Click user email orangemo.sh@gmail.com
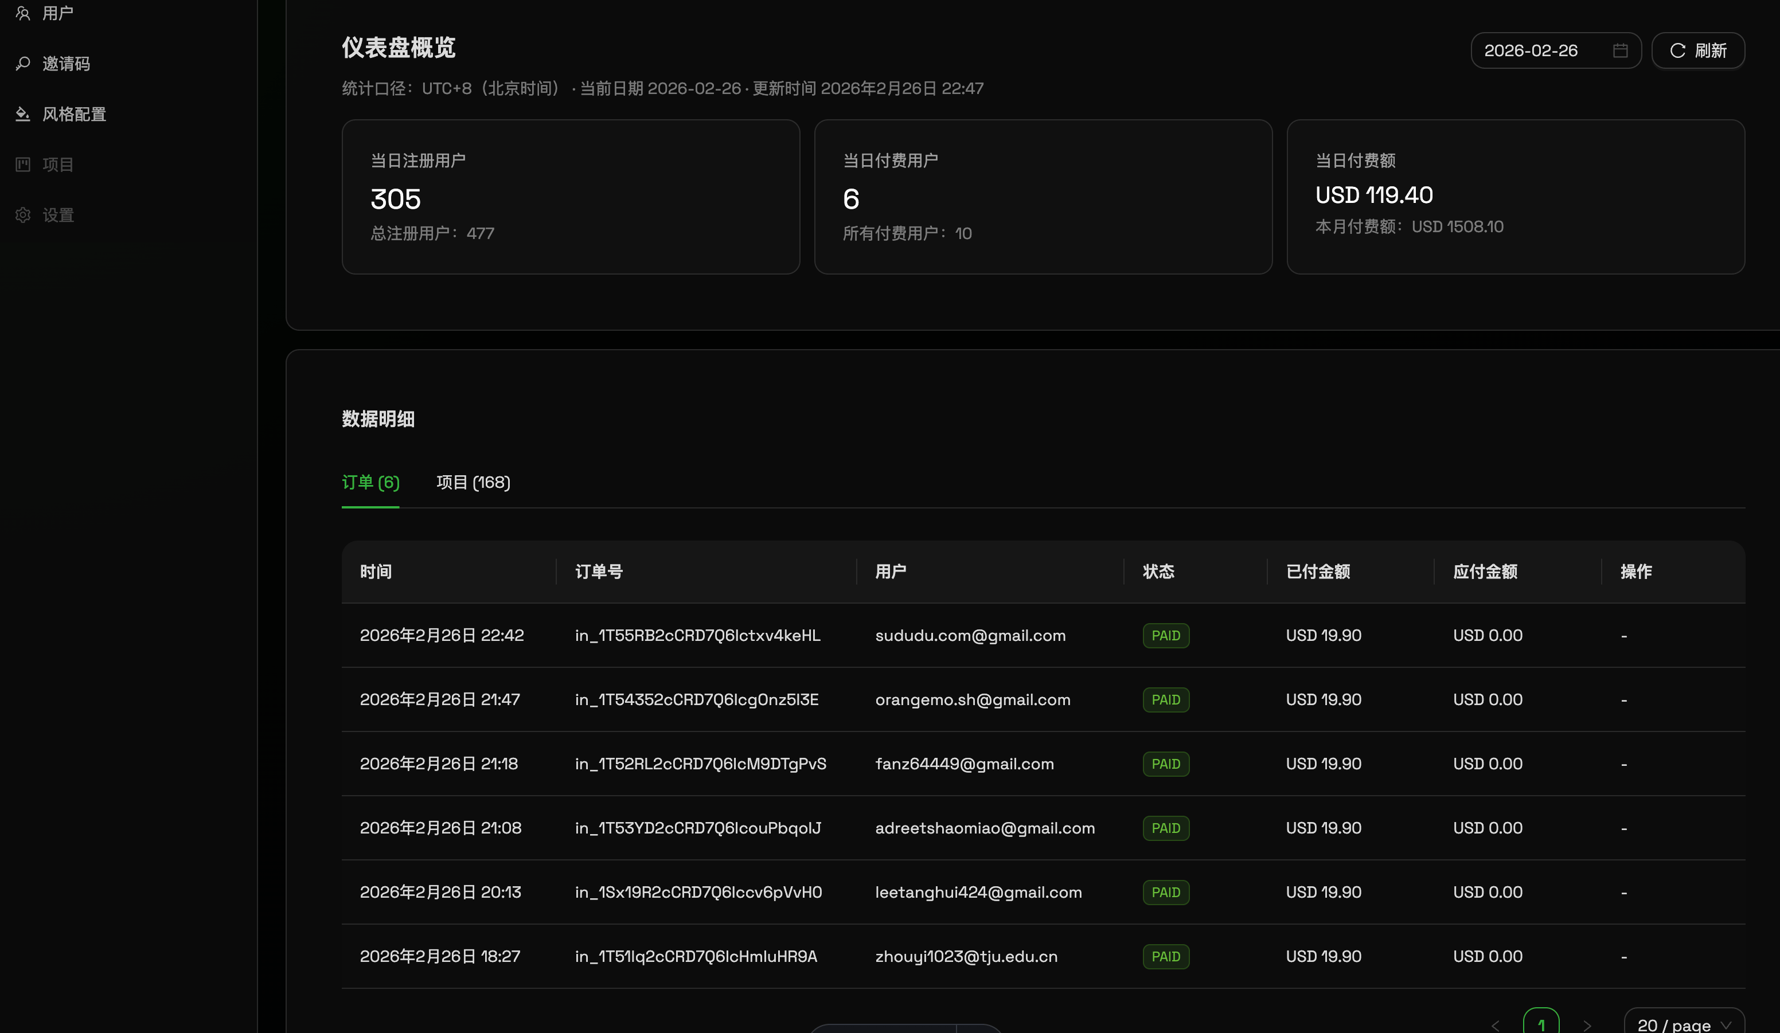1780x1033 pixels. [x=972, y=700]
